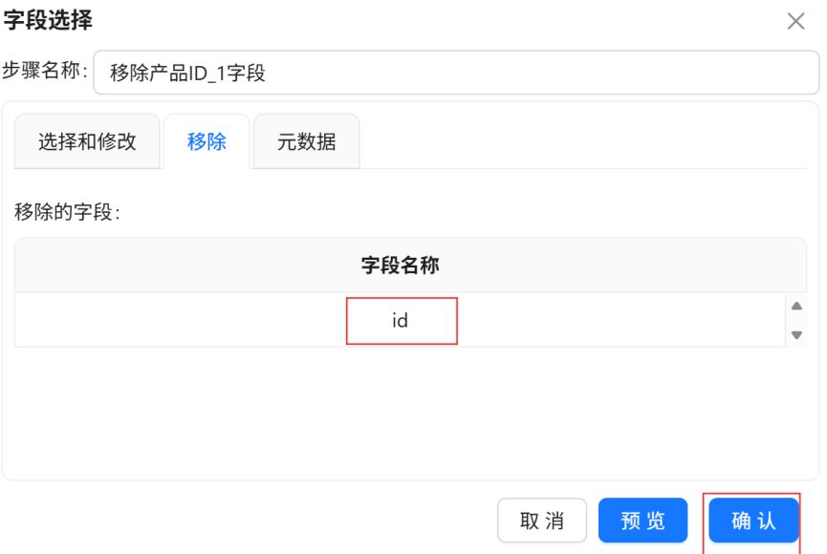Viewport: 827px width, 554px height.
Task: Click the id row's blank right area
Action: 621,321
